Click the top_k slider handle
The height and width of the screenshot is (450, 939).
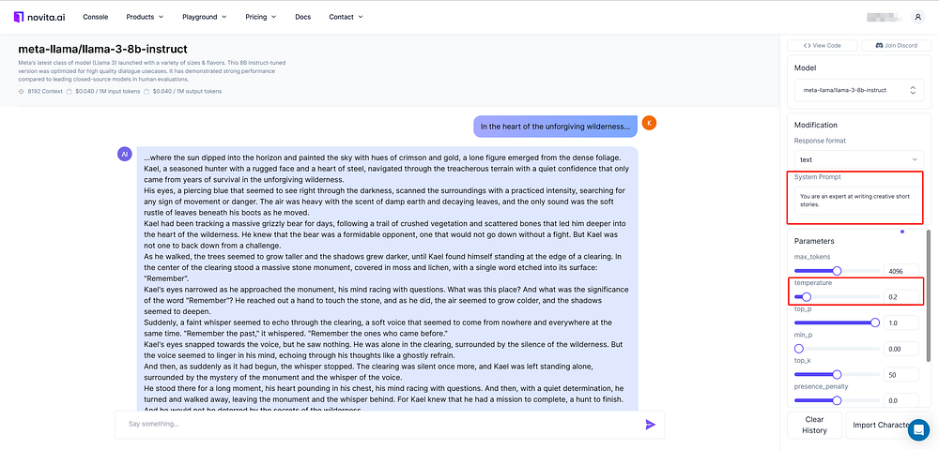[837, 375]
